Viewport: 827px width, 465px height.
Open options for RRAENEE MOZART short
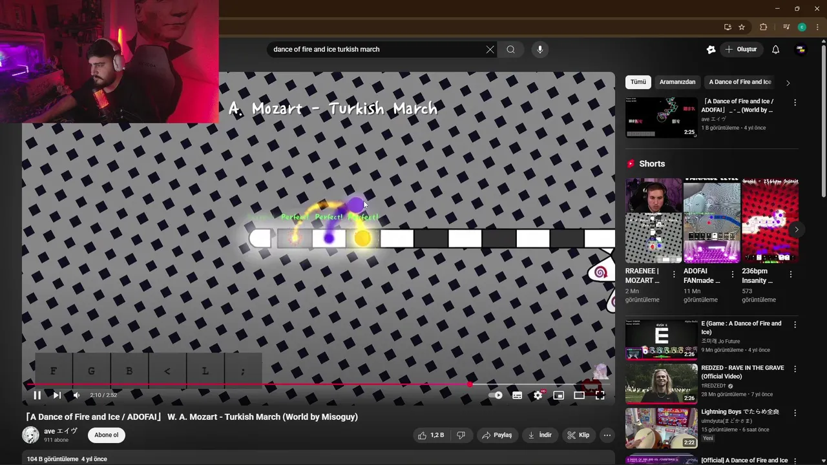(x=674, y=274)
